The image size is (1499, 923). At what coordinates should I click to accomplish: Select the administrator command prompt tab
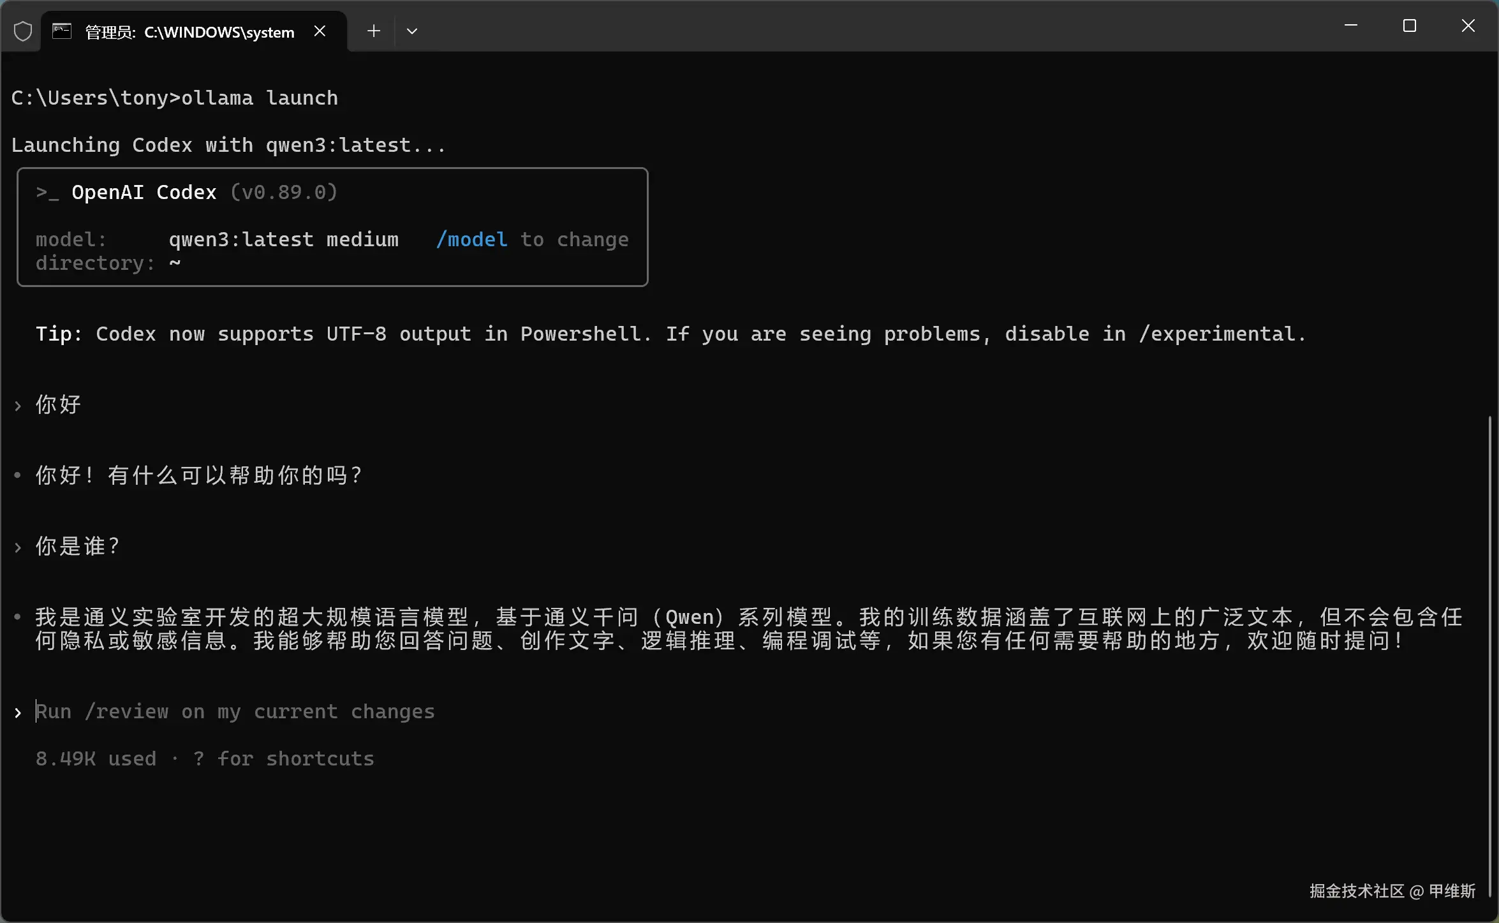click(x=189, y=32)
